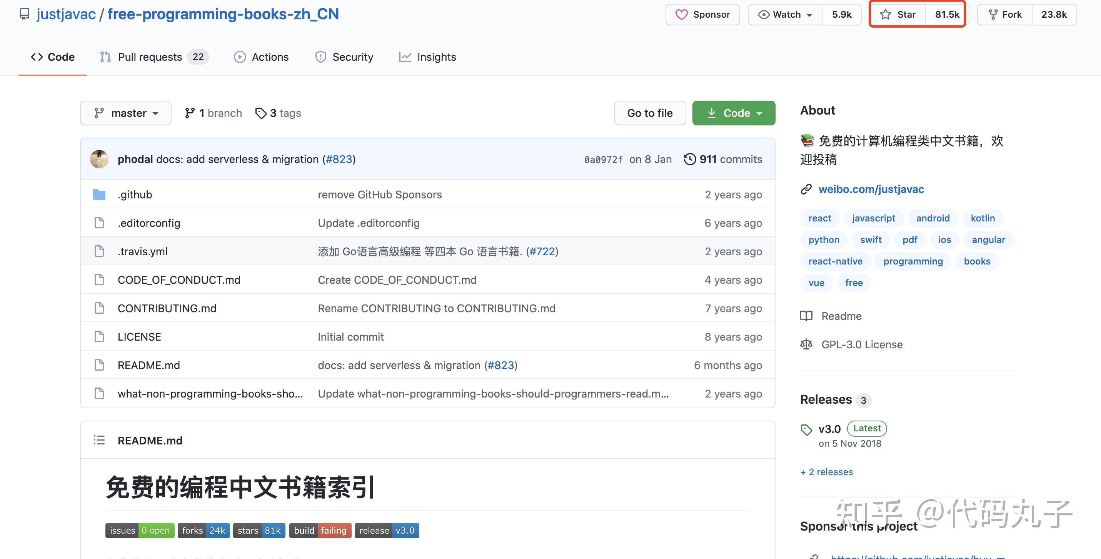Expand the green Code download dropdown
Image resolution: width=1101 pixels, height=559 pixels.
pyautogui.click(x=734, y=113)
